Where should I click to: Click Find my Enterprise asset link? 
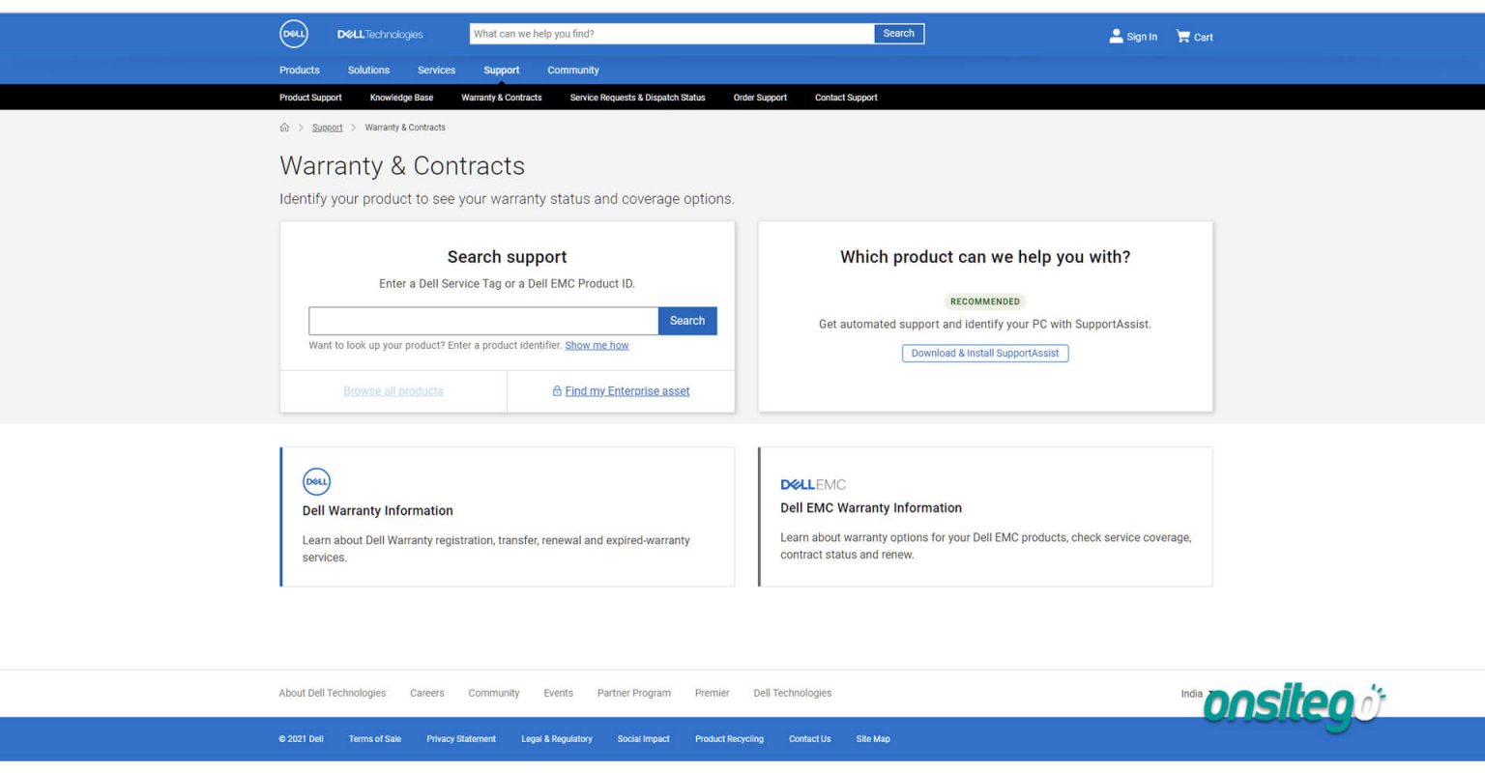pyautogui.click(x=627, y=391)
